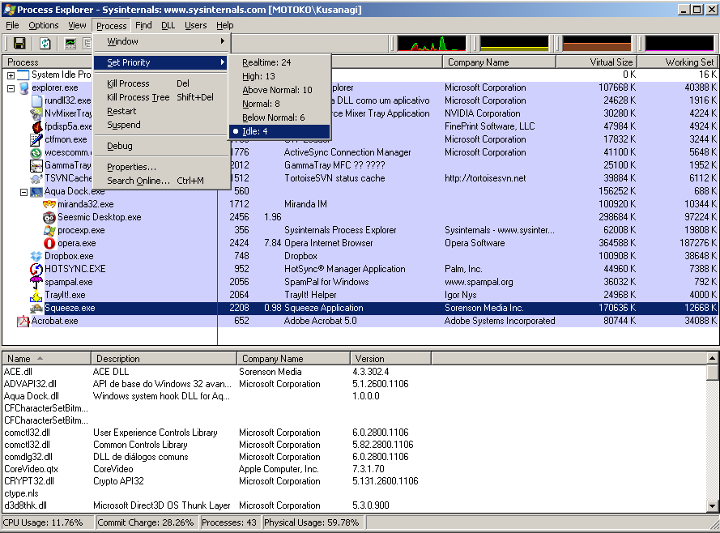Open the Users menu
The image size is (720, 533).
coord(196,25)
